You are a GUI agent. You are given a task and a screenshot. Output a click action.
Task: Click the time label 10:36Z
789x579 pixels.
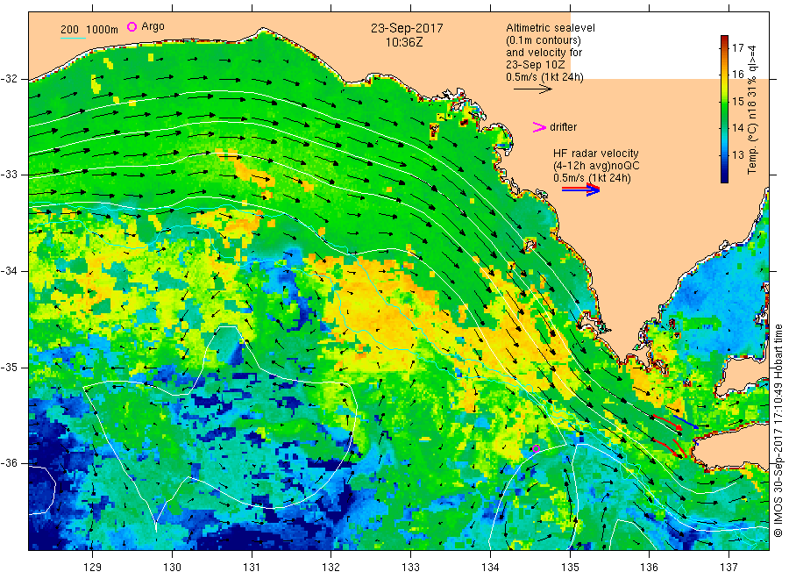[404, 42]
